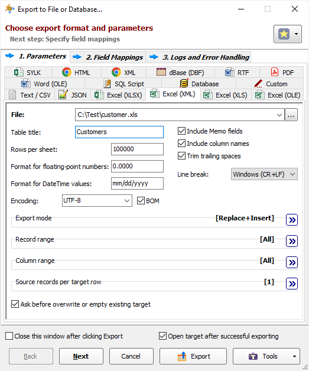Image resolution: width=309 pixels, height=371 pixels.
Task: Open the Line break dropdown
Action: [x=264, y=174]
